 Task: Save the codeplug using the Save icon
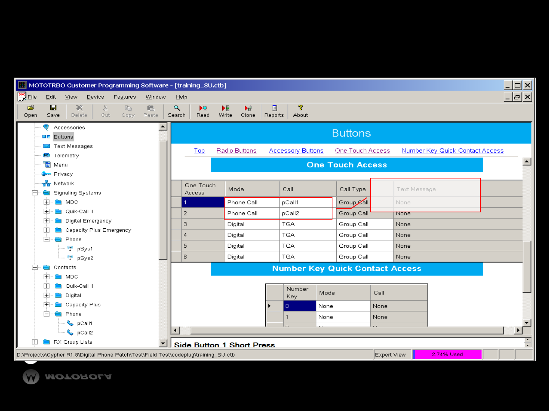[53, 108]
